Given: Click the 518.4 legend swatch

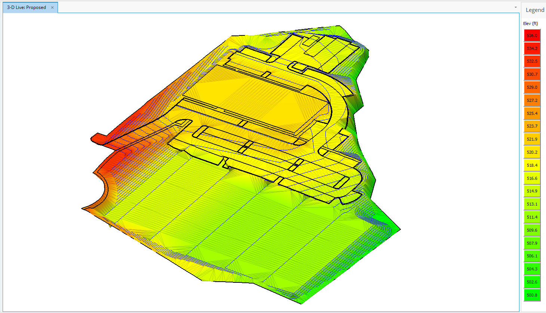Looking at the screenshot, I should (531, 165).
